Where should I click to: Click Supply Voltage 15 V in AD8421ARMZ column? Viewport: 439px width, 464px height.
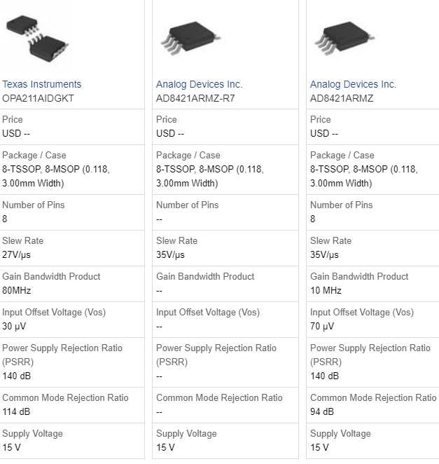[x=319, y=447]
